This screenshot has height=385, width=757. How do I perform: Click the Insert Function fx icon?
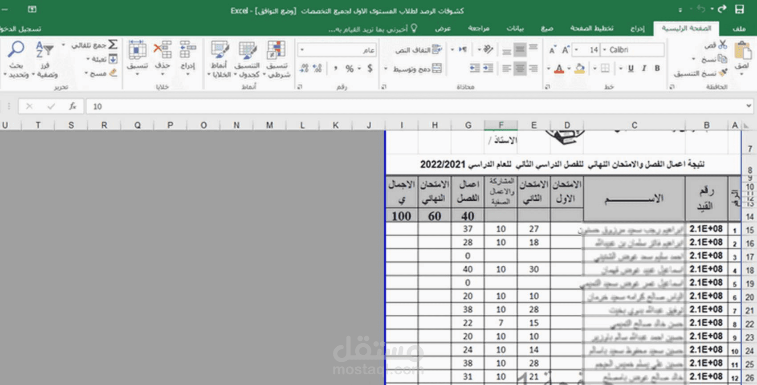72,106
